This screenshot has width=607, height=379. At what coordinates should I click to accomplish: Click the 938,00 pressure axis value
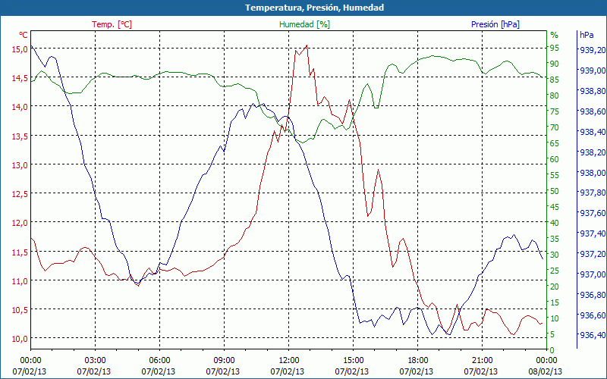coord(593,173)
